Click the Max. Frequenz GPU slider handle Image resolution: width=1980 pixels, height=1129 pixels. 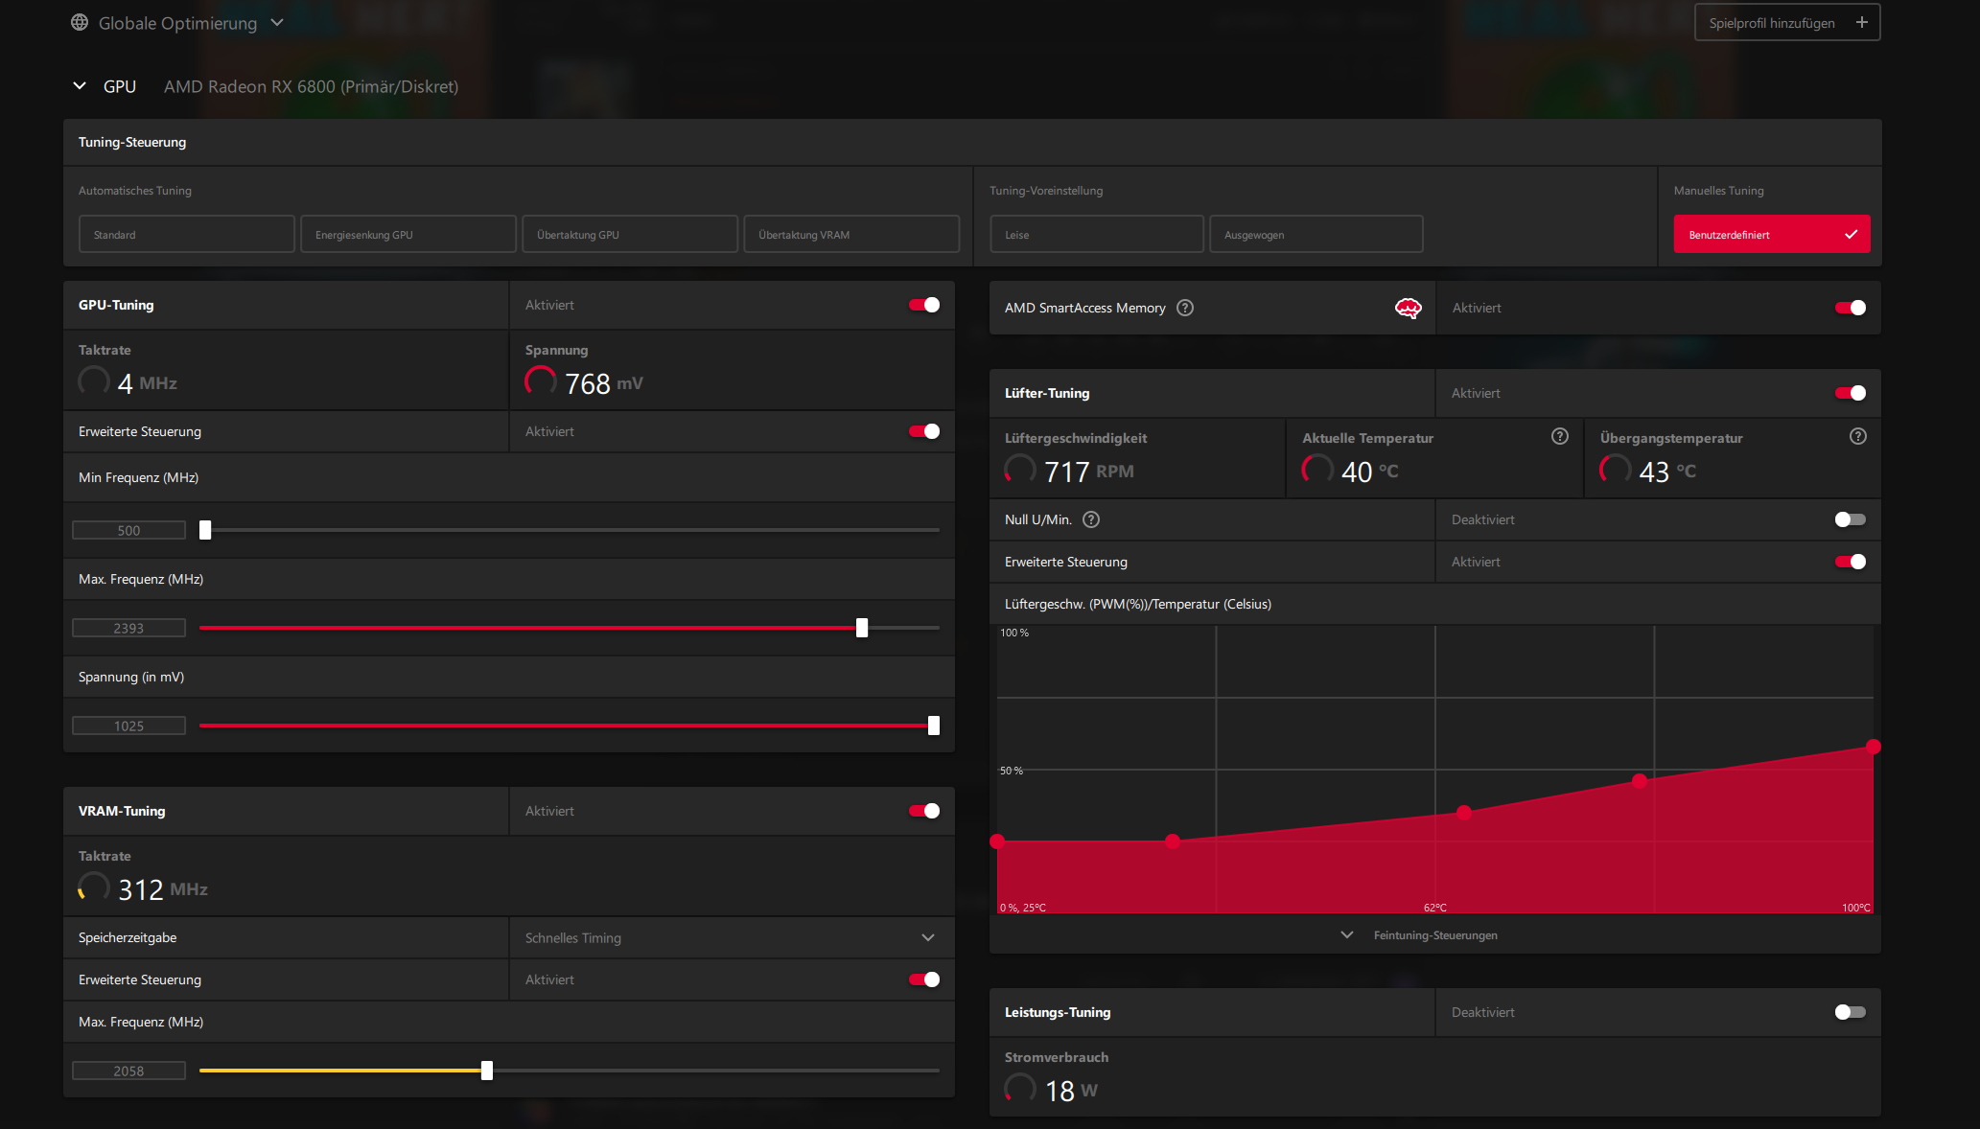tap(862, 628)
